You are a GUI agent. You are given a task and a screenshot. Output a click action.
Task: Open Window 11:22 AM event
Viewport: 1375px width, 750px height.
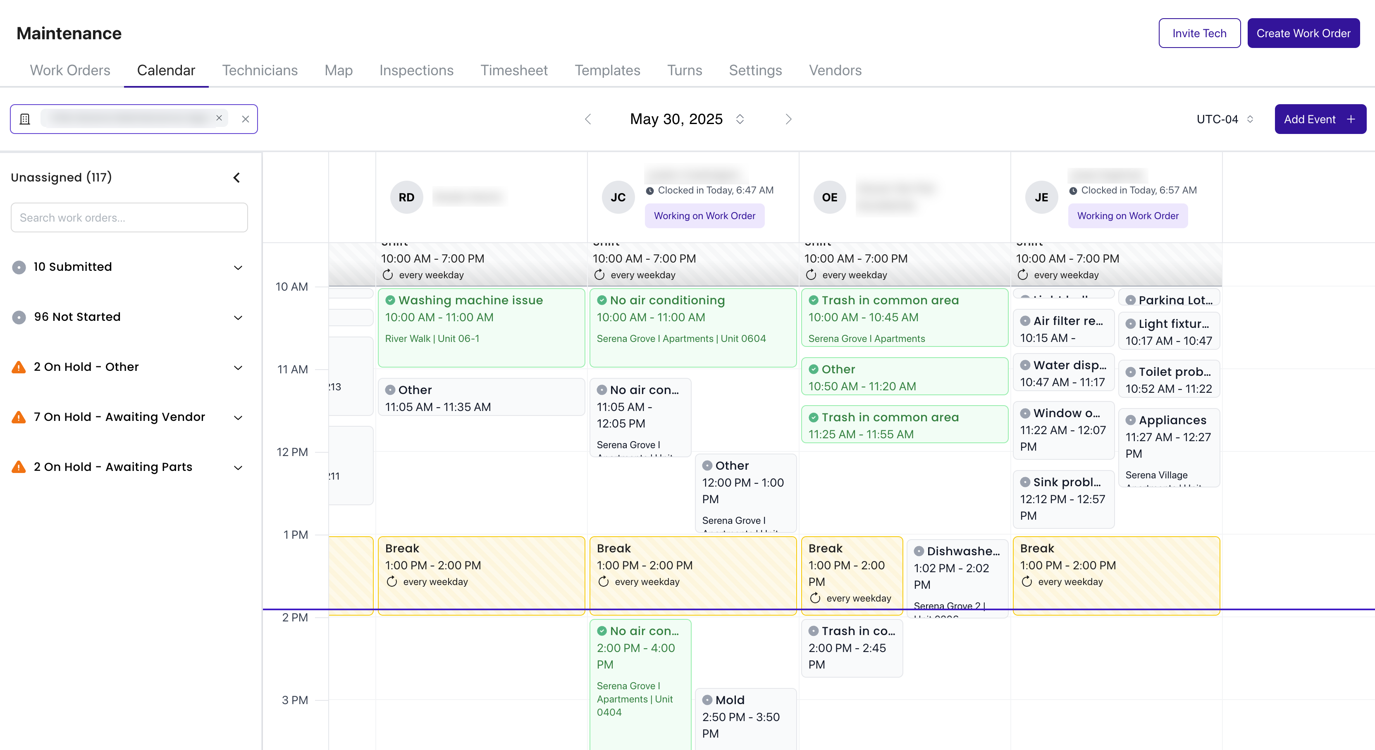coord(1063,430)
